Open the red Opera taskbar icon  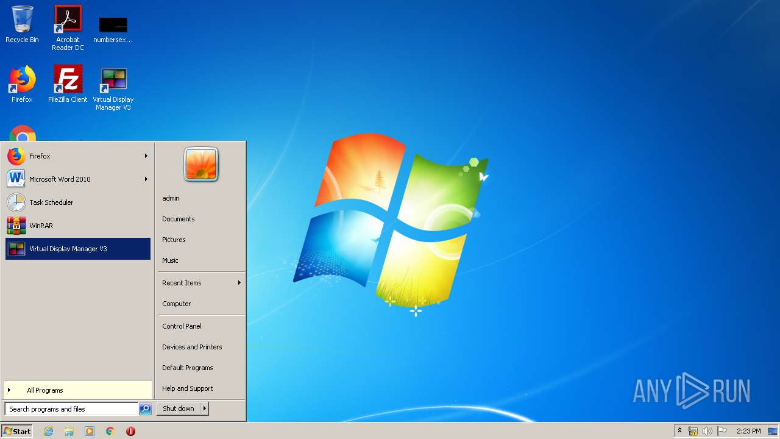(x=130, y=431)
